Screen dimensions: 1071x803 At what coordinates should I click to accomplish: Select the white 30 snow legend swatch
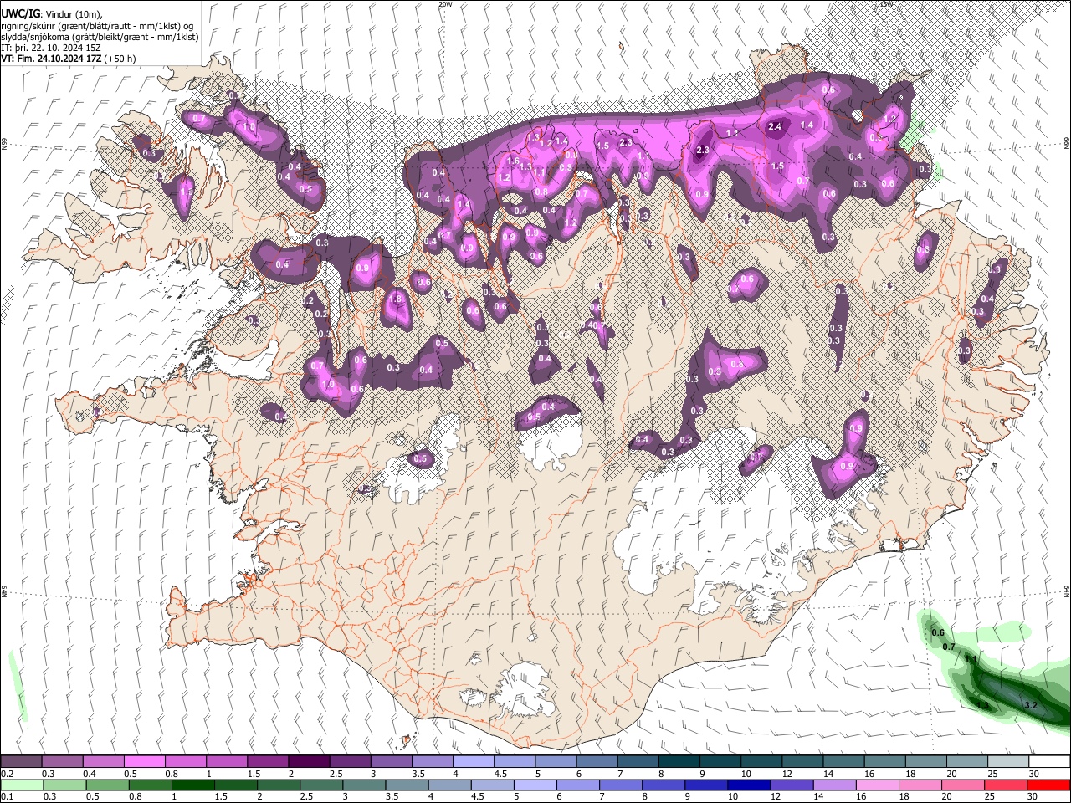(1050, 762)
